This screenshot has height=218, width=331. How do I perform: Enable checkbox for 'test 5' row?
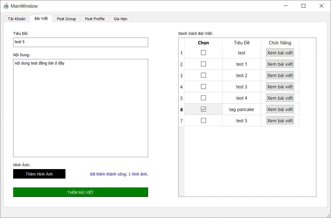pos(203,120)
